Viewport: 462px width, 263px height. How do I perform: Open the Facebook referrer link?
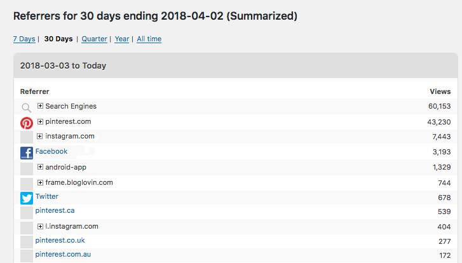[x=51, y=151]
